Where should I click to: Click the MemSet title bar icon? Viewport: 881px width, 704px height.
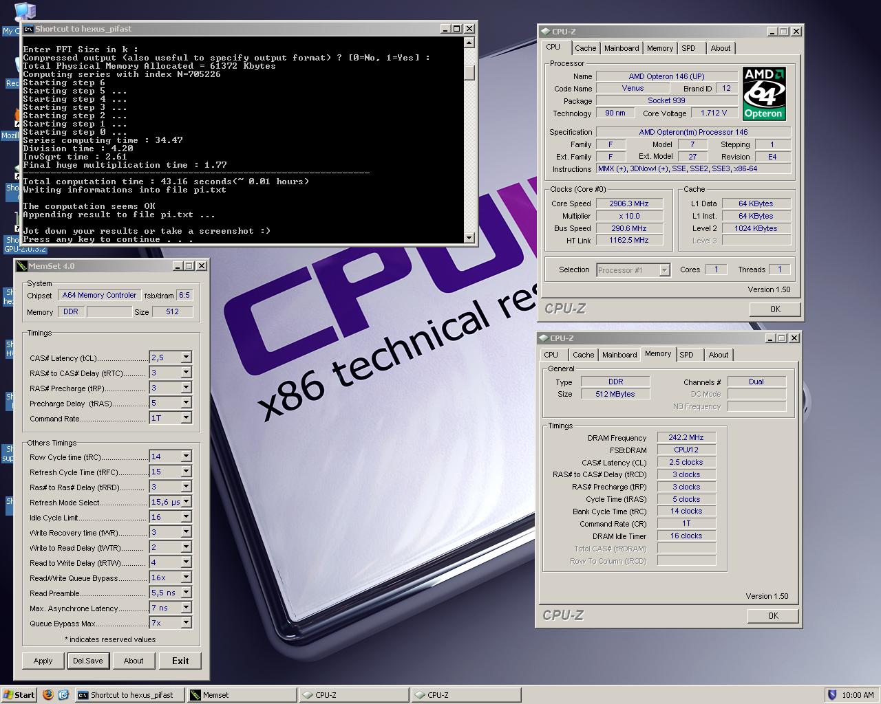21,266
